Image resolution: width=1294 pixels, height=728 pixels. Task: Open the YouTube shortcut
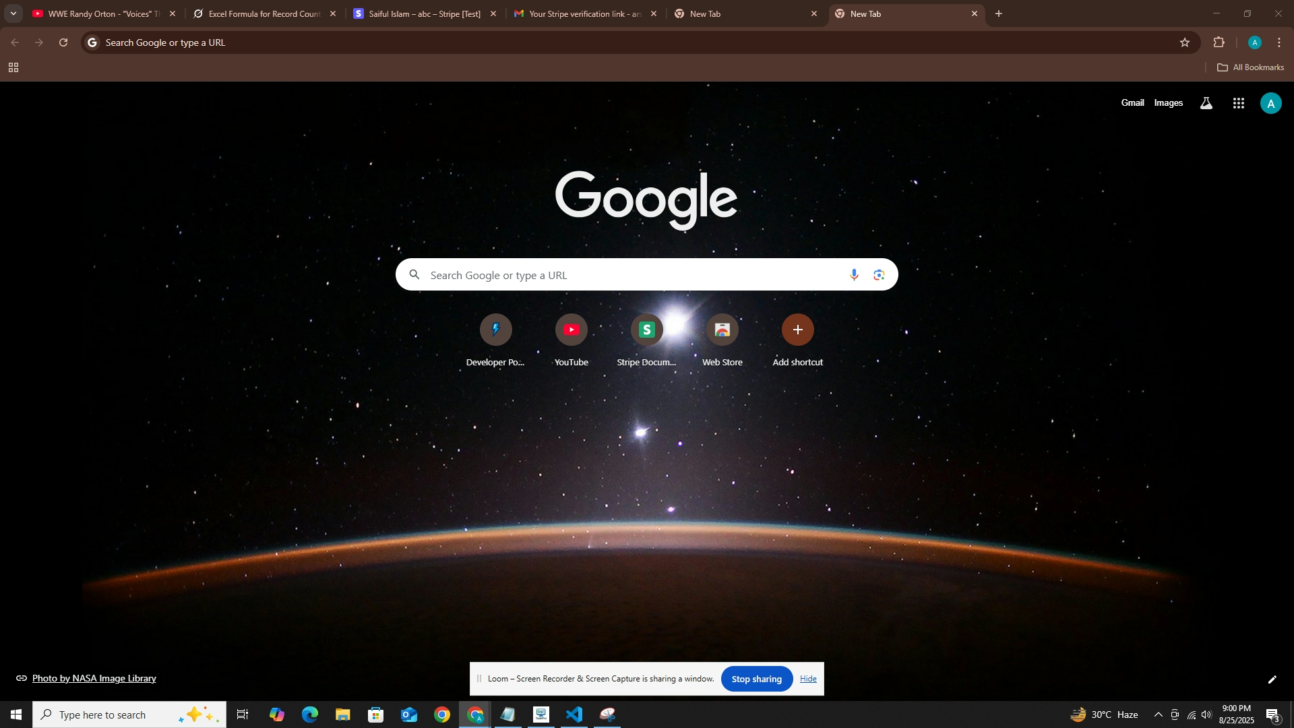571,330
